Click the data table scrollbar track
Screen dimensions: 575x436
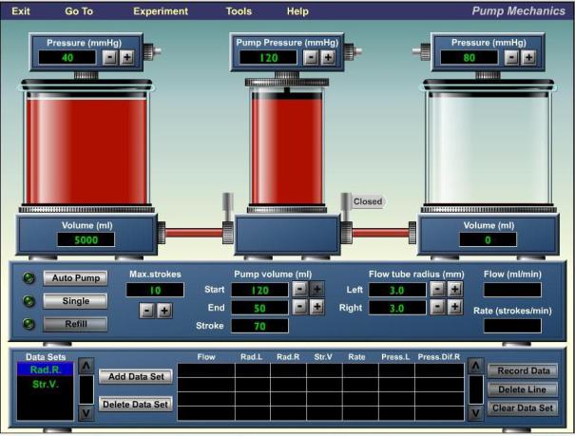(x=476, y=390)
